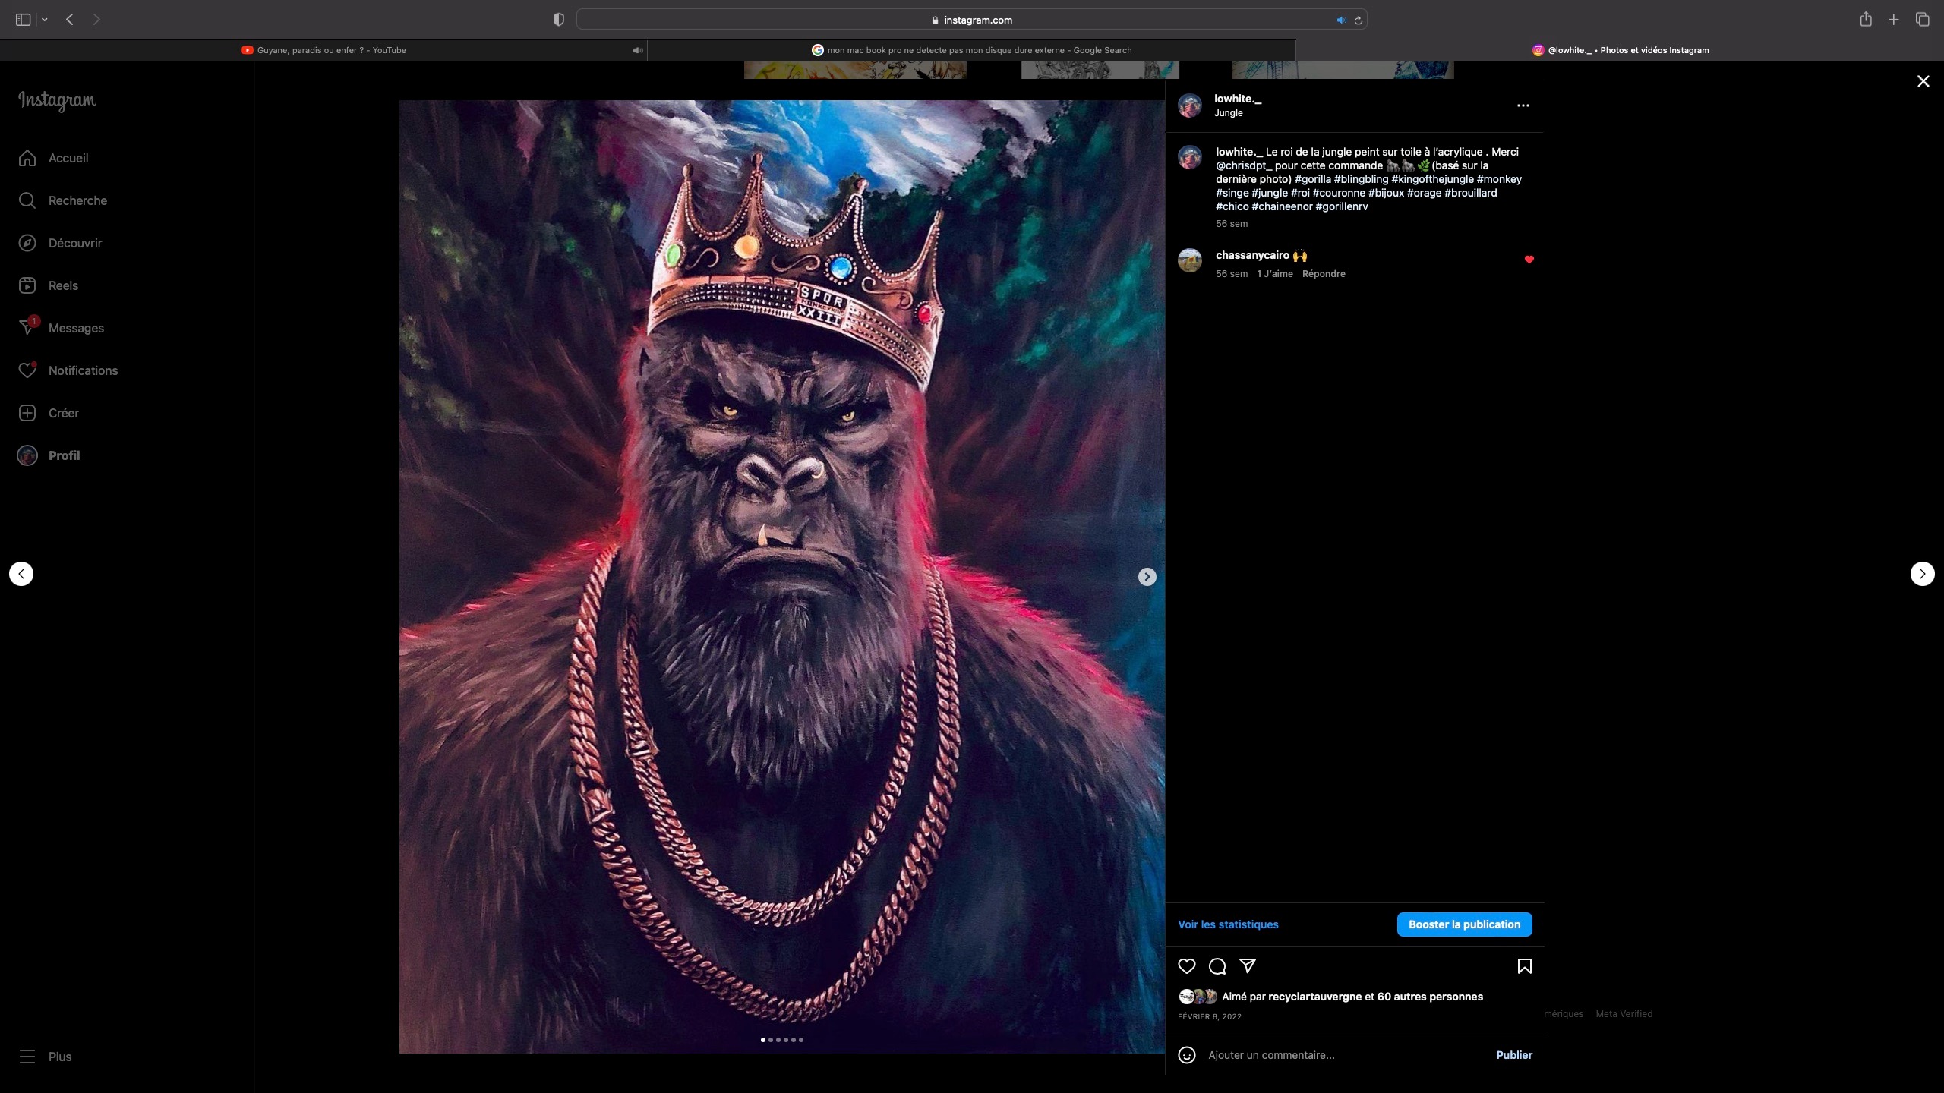Open Voir les statistiques link
Screen dimensions: 1944x1093
pos(1228,924)
